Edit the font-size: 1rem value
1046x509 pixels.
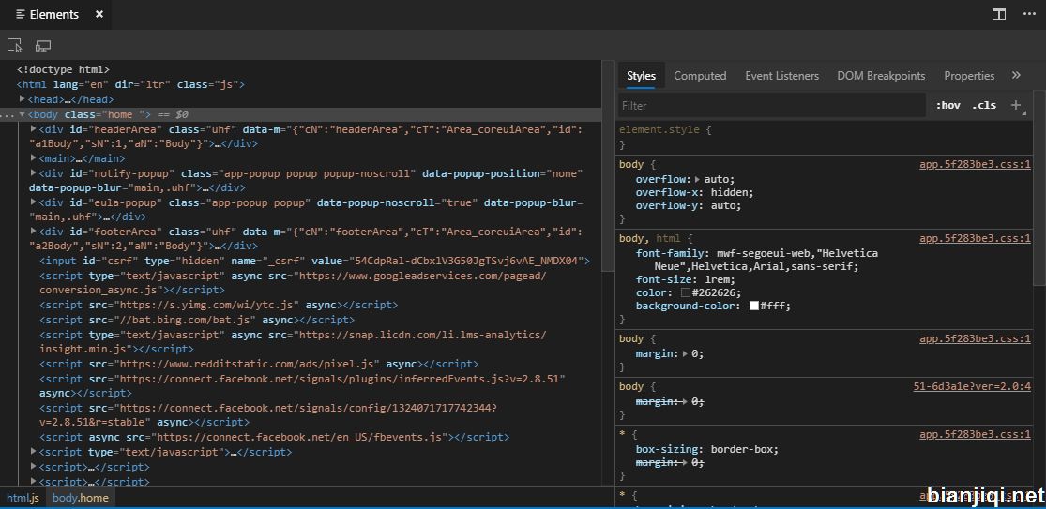[719, 280]
